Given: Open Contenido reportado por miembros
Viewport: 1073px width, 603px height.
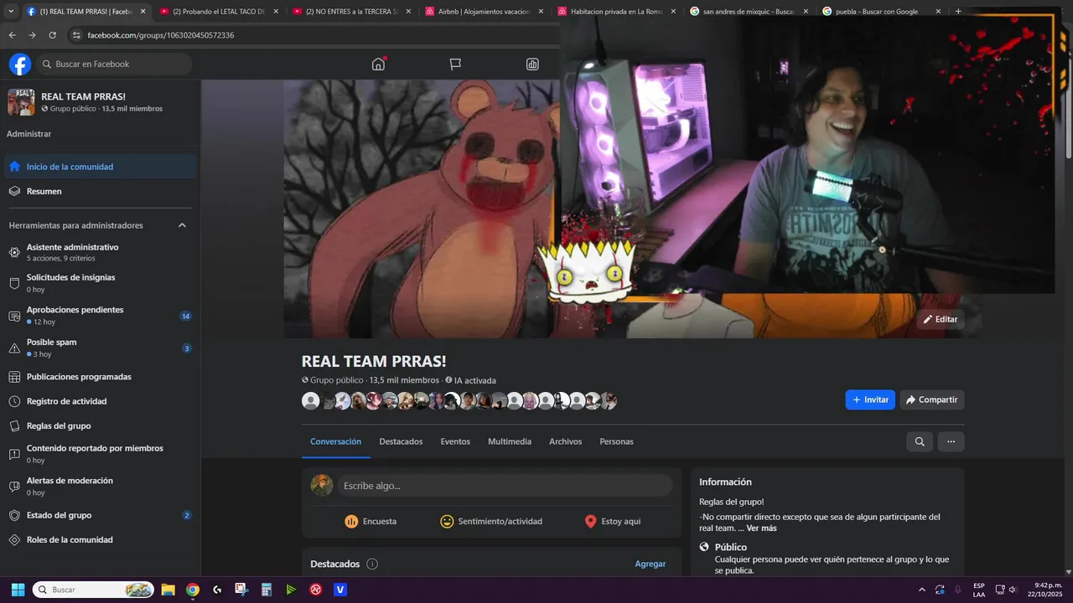Looking at the screenshot, I should (x=101, y=454).
